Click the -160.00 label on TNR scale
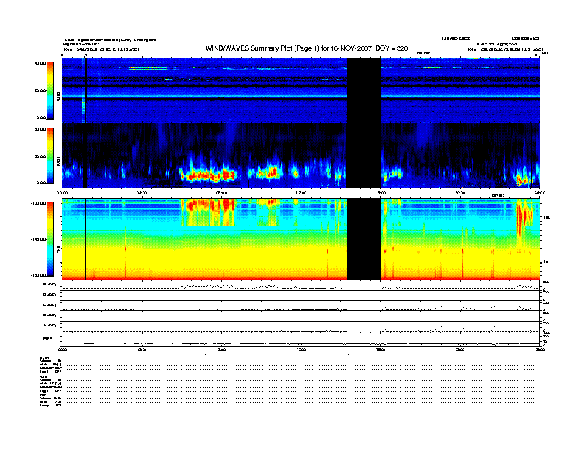Viewport: 582px width, 449px height. [39, 275]
